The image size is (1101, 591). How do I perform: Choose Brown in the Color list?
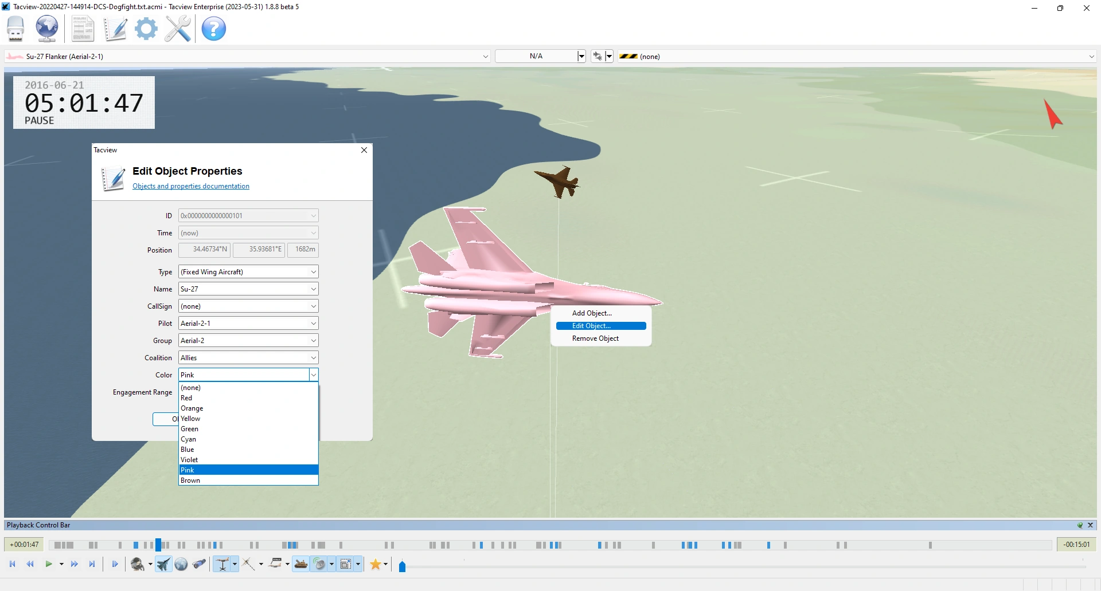248,480
